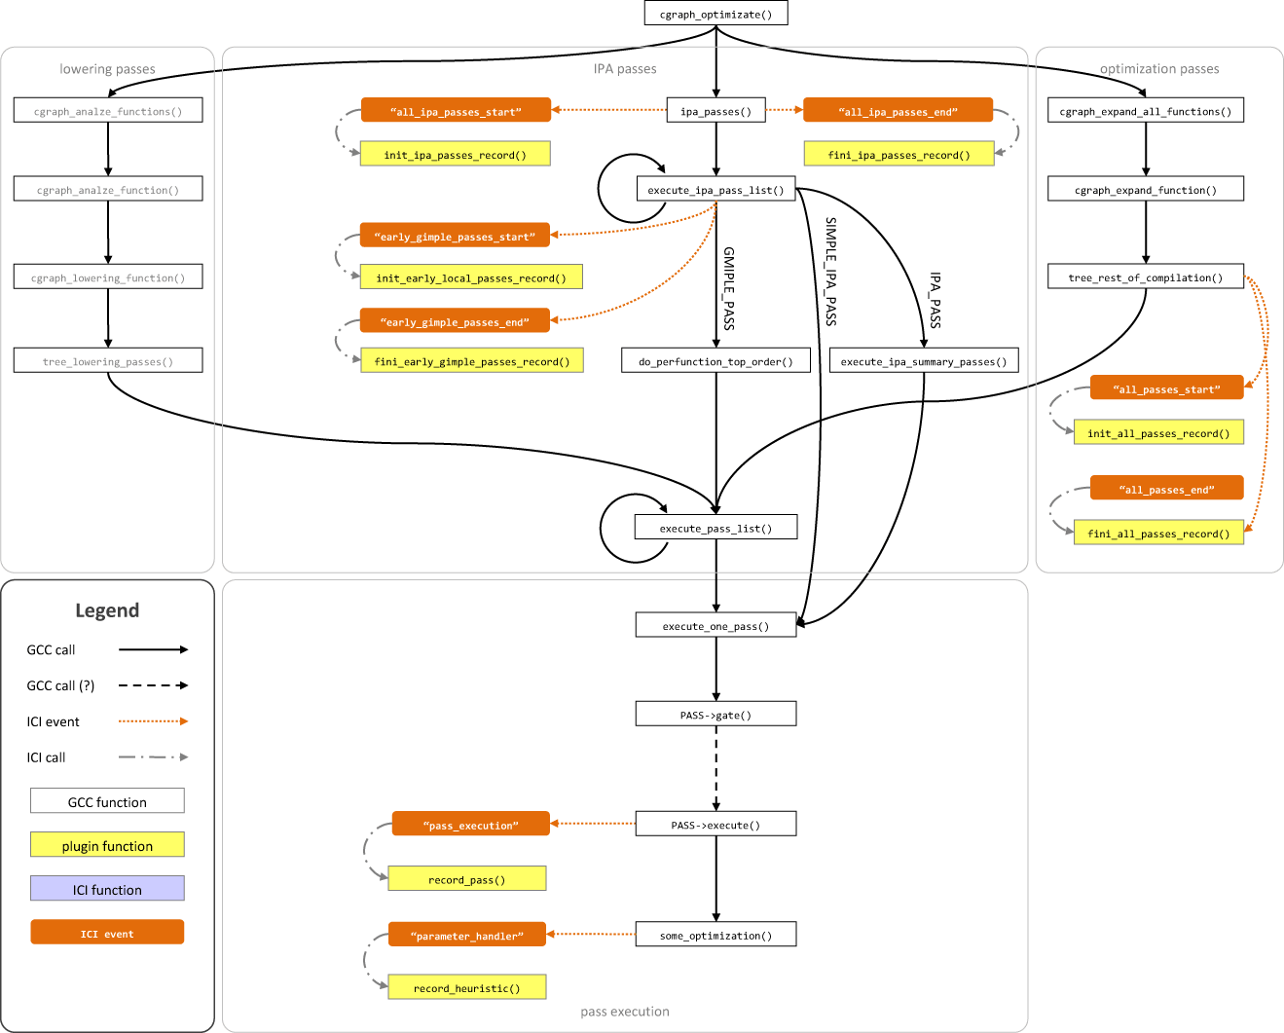This screenshot has height=1033, width=1284.
Task: Click cgraph_expand_function() box
Action: click(1146, 189)
